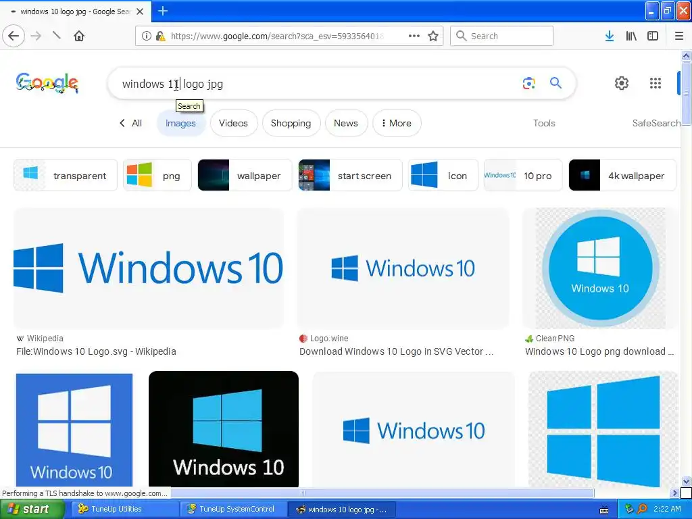Move back through filters with left chevron
The width and height of the screenshot is (692, 519).
(122, 123)
